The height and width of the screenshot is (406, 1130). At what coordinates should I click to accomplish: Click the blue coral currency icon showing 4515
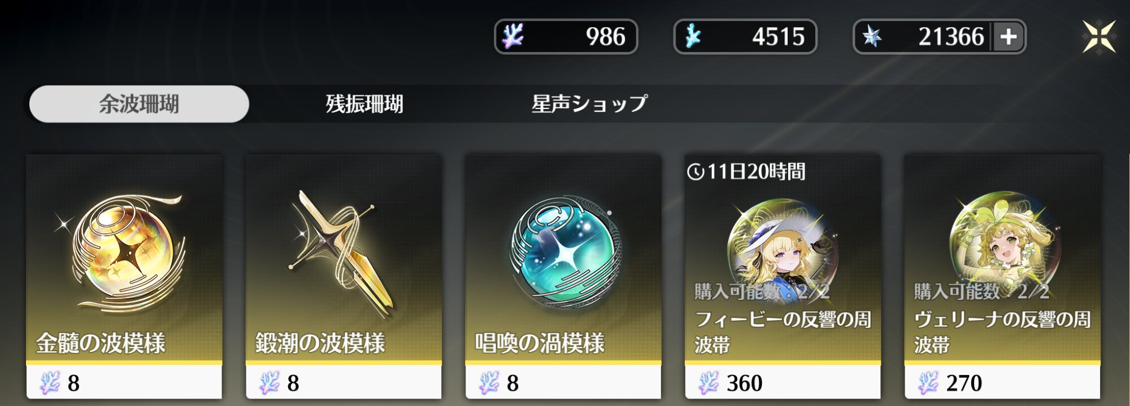(x=693, y=36)
